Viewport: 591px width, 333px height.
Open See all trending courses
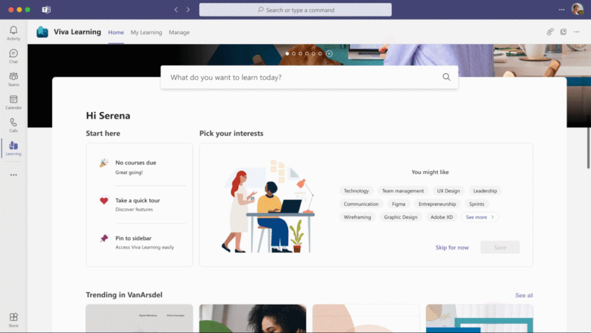(x=524, y=295)
